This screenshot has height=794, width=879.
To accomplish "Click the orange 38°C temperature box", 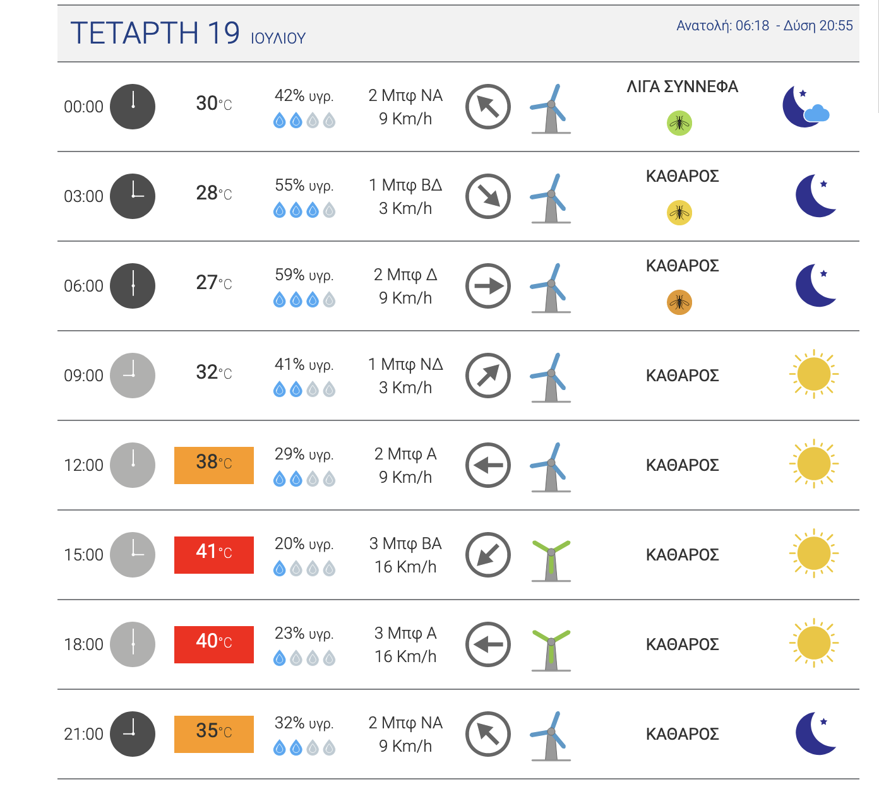I will [214, 465].
